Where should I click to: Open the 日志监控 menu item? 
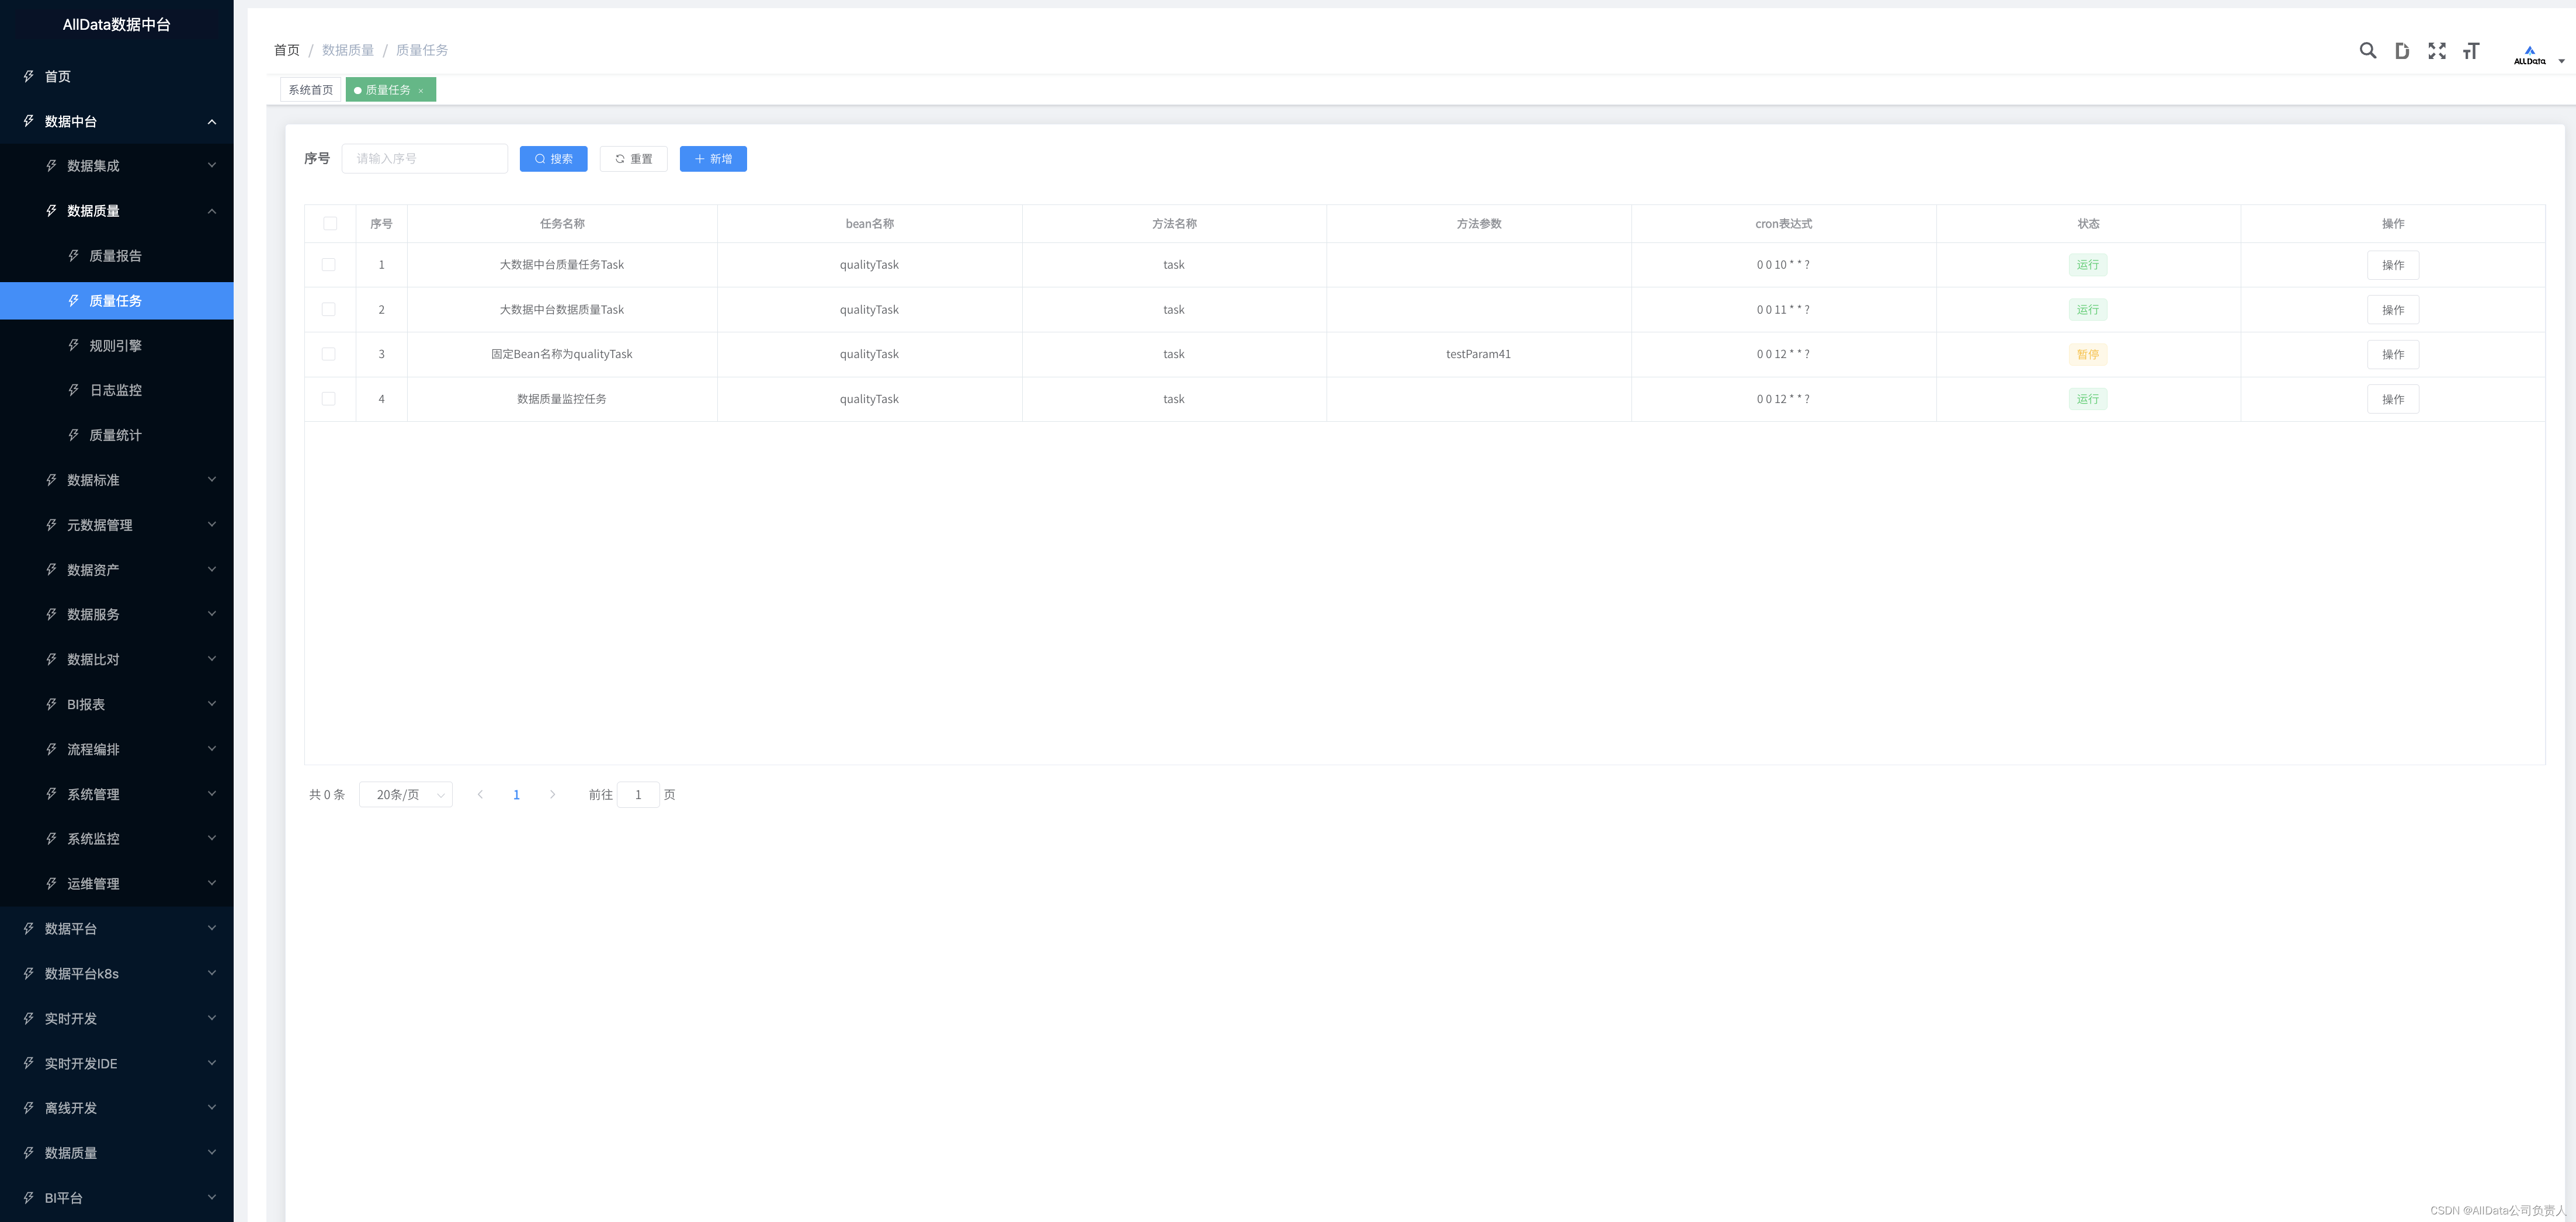click(117, 390)
